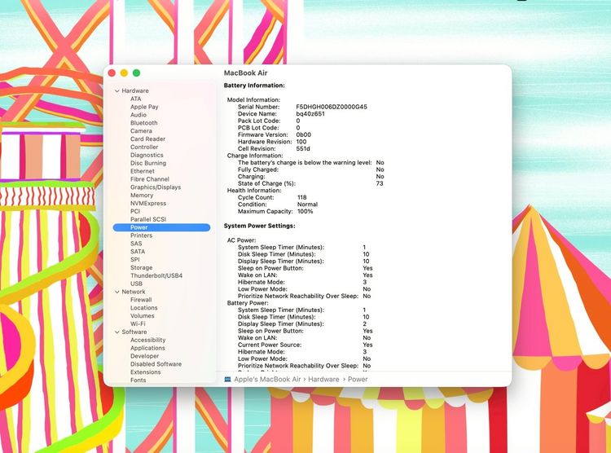
Task: Collapse the Software section disclosure arrow
Action: coord(117,332)
